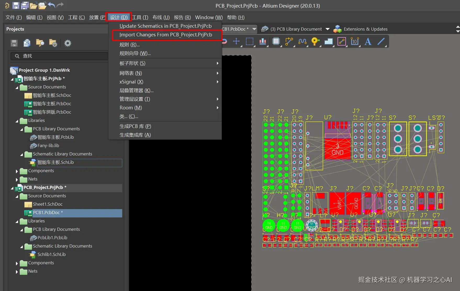Choose Import Changes From PCB_Project.PrjPcb

click(x=166, y=35)
